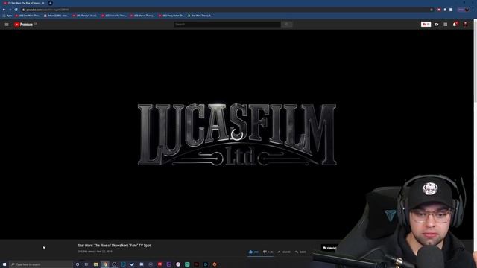
Task: Click the 'Type here to search' taskbar box
Action: click(41, 264)
